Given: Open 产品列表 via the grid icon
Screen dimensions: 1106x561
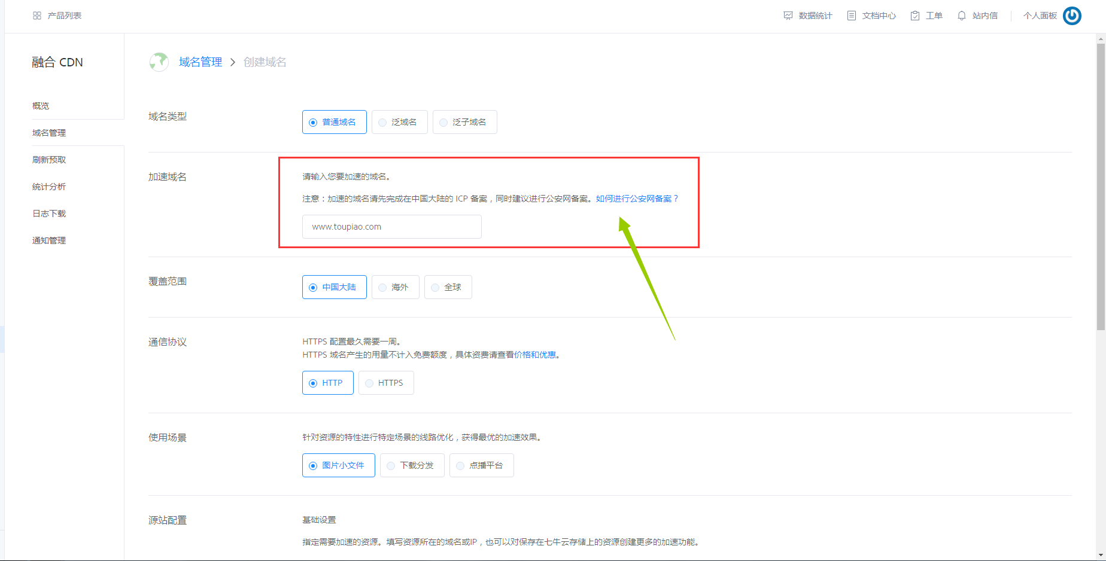Looking at the screenshot, I should click(37, 16).
